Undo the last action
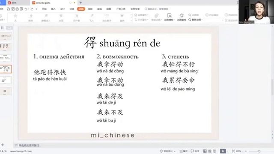Screen dimensions: 274x154 coord(26,9)
